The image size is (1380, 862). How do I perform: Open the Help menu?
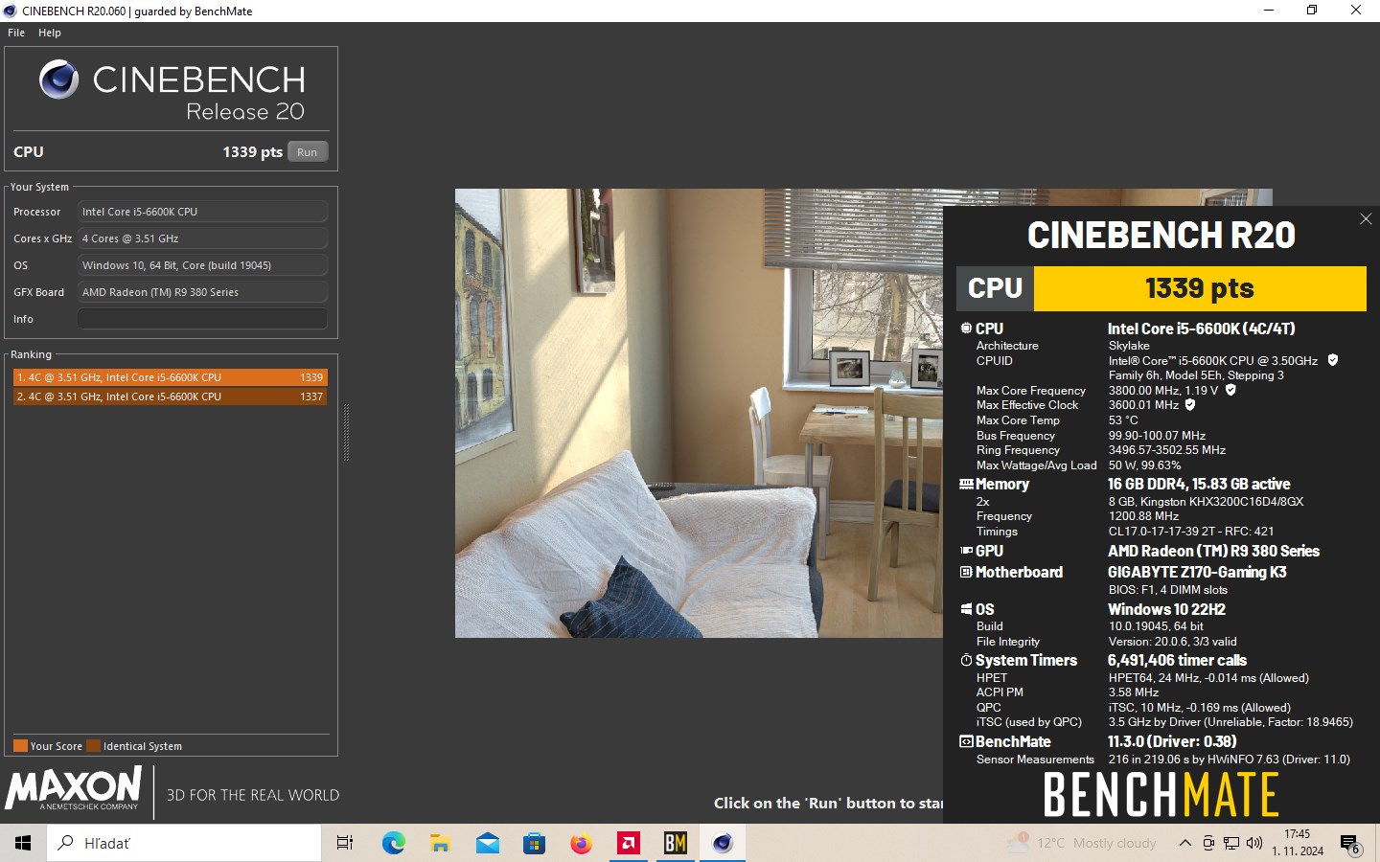pos(50,33)
